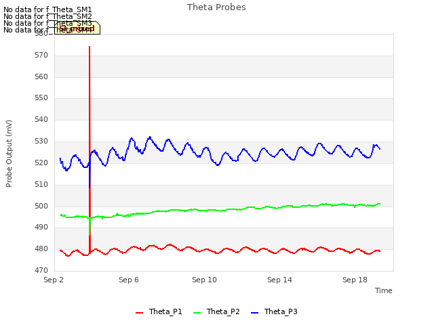Click 'No data for f_Theta_SM2' message
The image size is (434, 325).
tap(47, 16)
